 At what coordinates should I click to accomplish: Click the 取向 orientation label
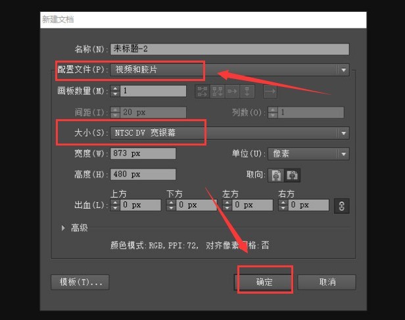254,174
